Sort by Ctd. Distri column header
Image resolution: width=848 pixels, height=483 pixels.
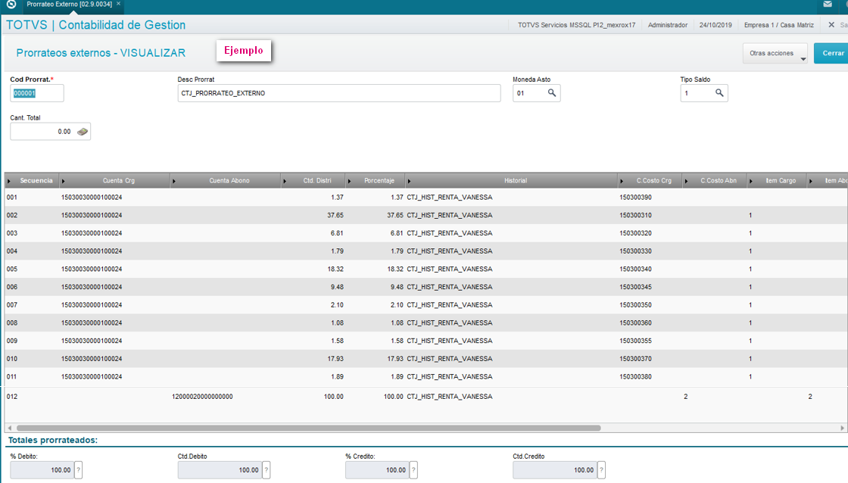click(x=313, y=181)
